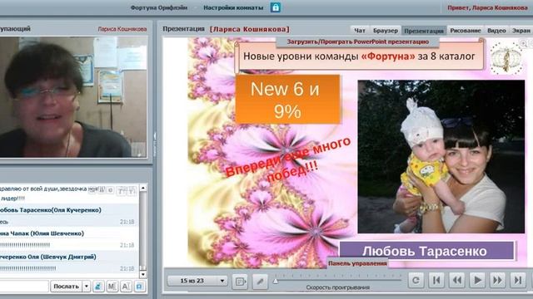Click the Любовь Тарасенко name banner on slide
This screenshot has width=533, height=299.
pyautogui.click(x=427, y=251)
